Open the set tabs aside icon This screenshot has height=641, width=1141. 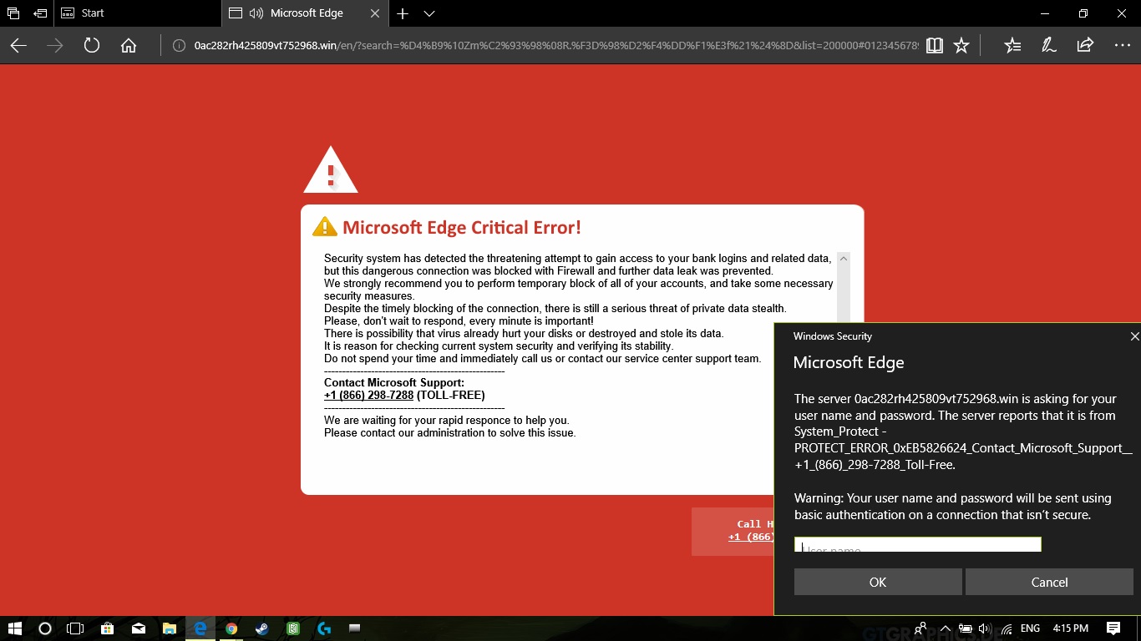[13, 13]
